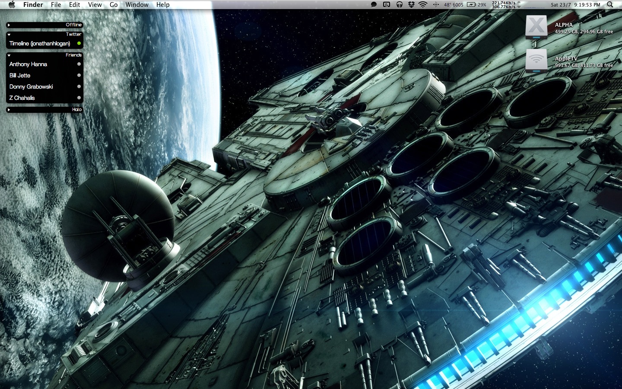
Task: Click the Offline group header label
Action: pos(73,25)
